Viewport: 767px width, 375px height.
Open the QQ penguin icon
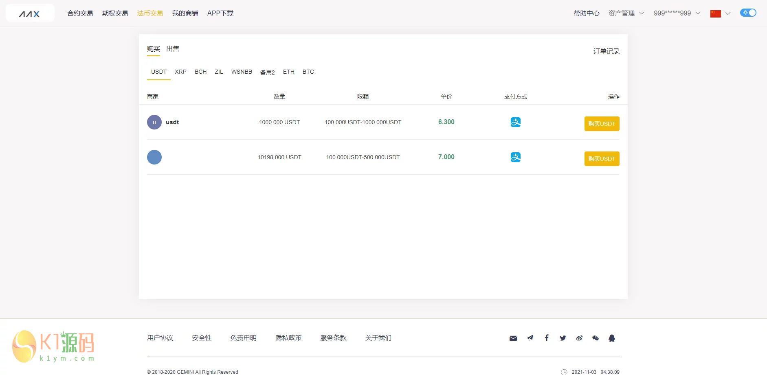[x=611, y=338]
